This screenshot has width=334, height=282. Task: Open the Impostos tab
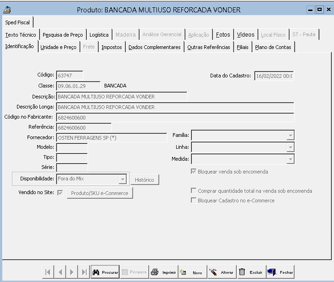click(111, 47)
